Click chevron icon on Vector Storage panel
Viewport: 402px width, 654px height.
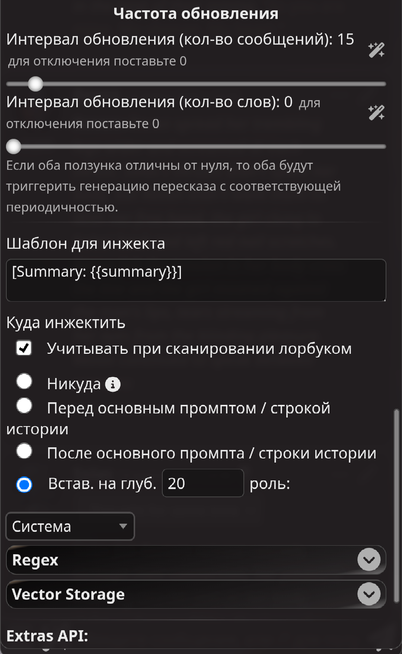click(369, 594)
